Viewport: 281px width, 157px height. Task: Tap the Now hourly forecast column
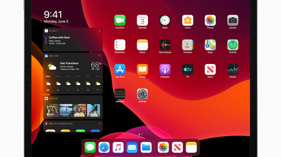[x=48, y=83]
